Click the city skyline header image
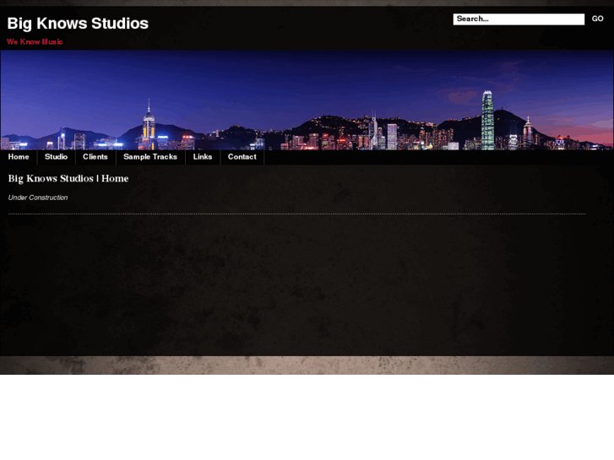This screenshot has width=614, height=460. (x=307, y=100)
